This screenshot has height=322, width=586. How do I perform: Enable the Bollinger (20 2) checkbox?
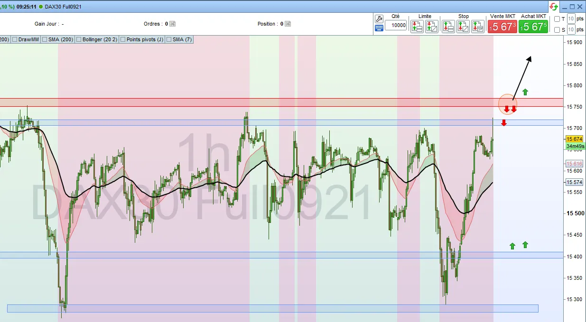click(79, 39)
